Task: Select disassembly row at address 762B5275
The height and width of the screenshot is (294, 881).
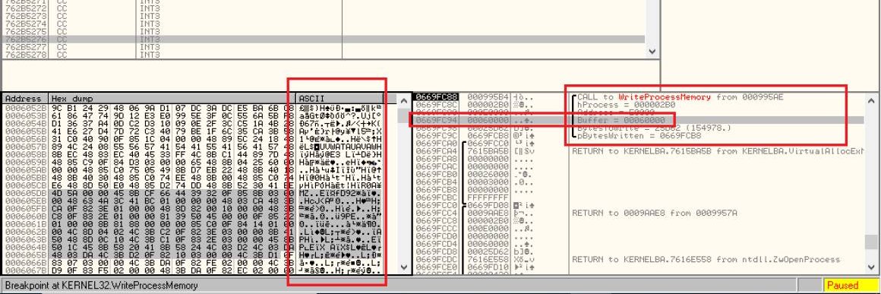Action: (323, 32)
